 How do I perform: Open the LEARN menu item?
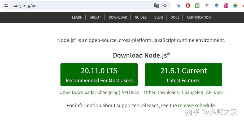77,17
